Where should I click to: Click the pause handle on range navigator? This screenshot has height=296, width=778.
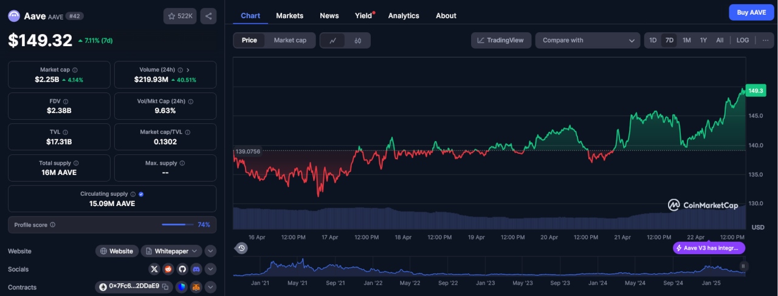[743, 266]
